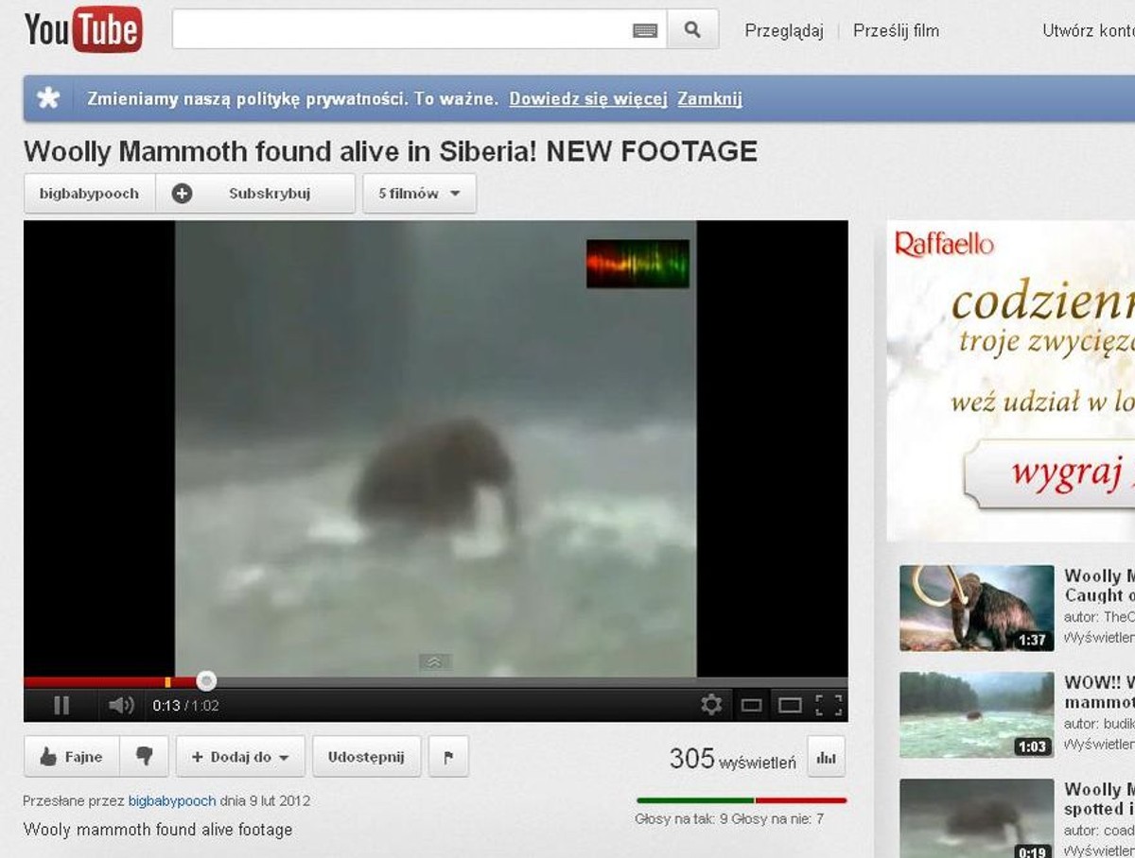Flag the video with the flag icon
The height and width of the screenshot is (858, 1135).
pos(448,757)
